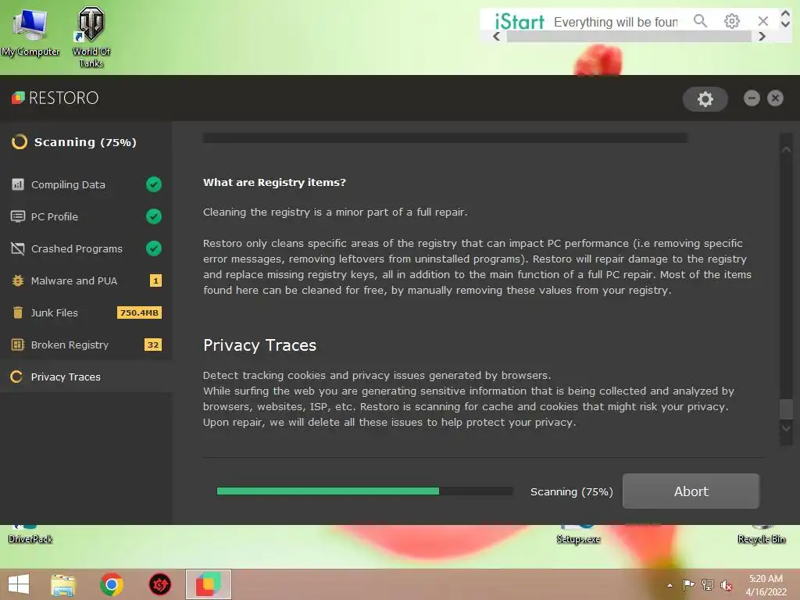The height and width of the screenshot is (600, 800).
Task: Click the Restoro logo icon
Action: pos(19,98)
